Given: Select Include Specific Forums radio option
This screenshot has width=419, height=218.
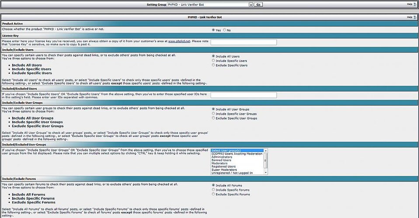Looking at the screenshot, I should 213,190.
